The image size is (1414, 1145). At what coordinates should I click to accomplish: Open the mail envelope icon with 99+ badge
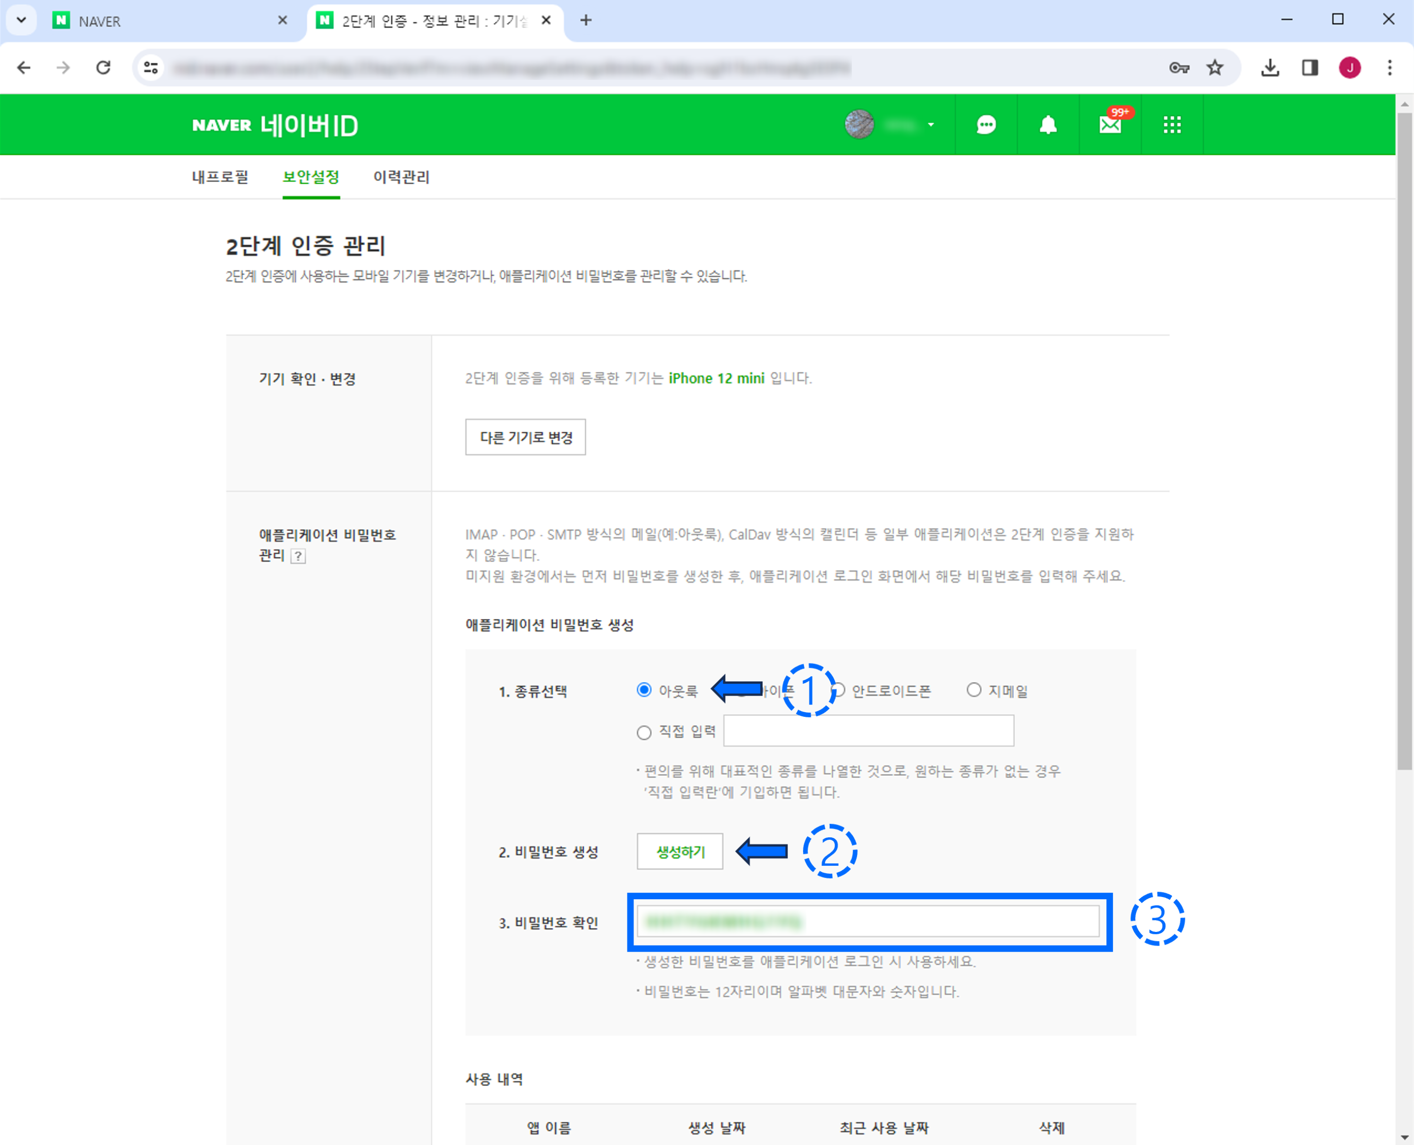(1110, 125)
